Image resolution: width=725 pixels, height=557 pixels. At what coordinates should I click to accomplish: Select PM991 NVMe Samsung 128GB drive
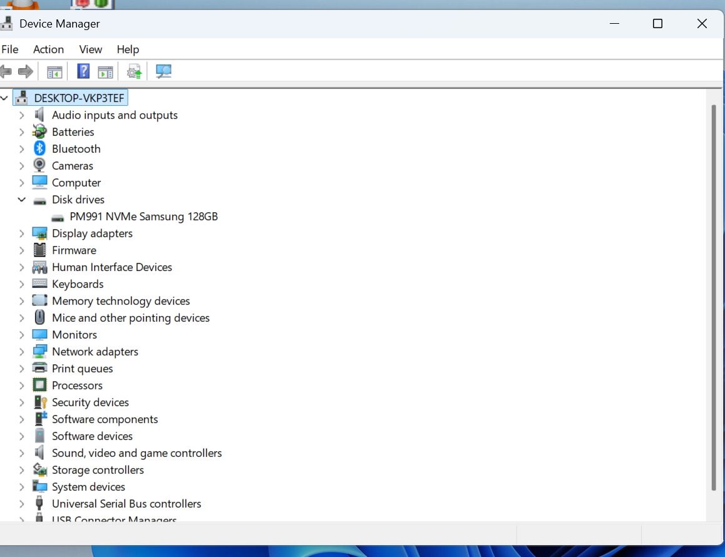pos(143,217)
